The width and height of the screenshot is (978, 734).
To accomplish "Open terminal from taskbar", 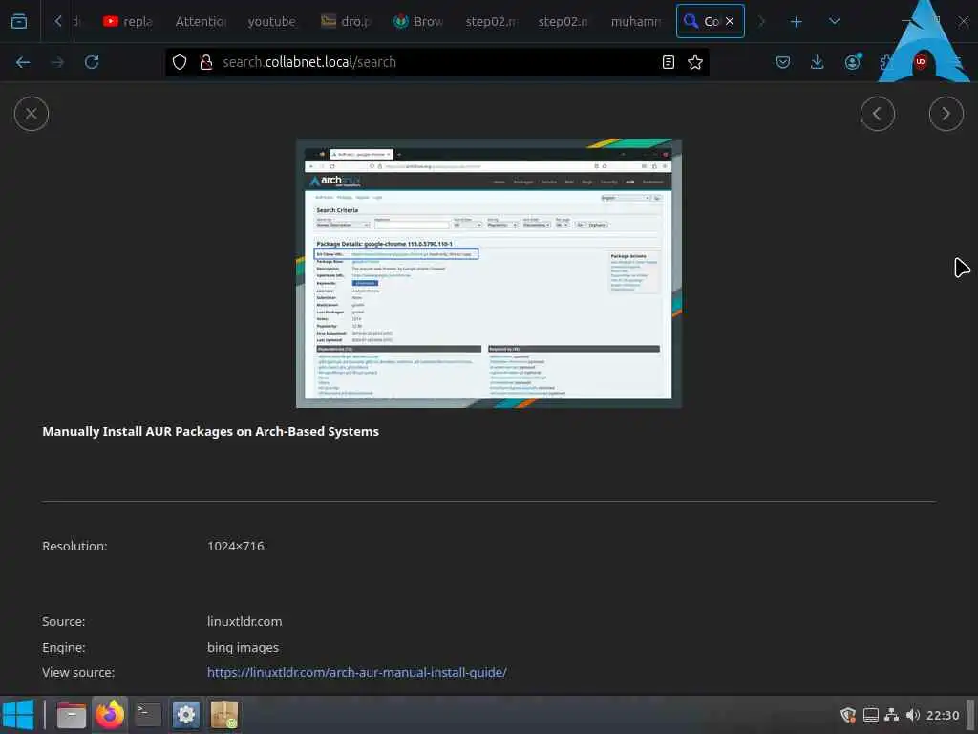I will click(148, 715).
